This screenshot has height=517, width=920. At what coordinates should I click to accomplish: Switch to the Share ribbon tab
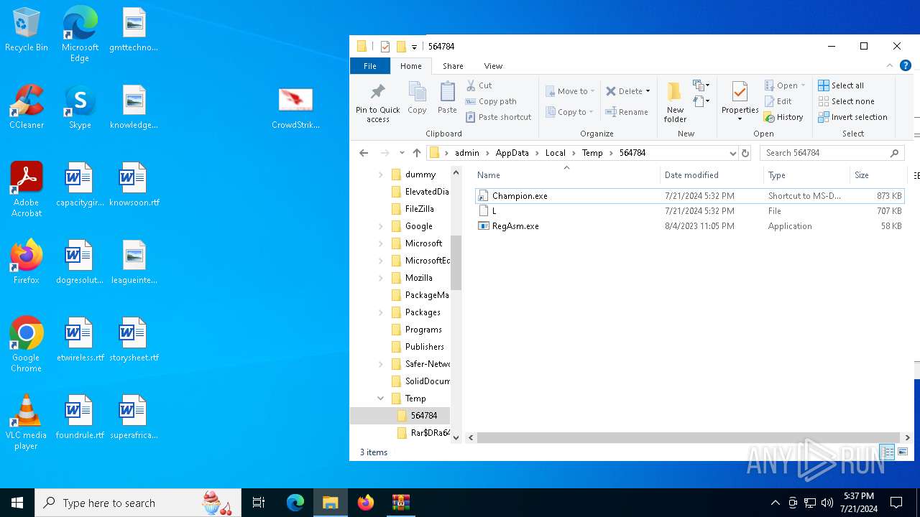pyautogui.click(x=453, y=66)
